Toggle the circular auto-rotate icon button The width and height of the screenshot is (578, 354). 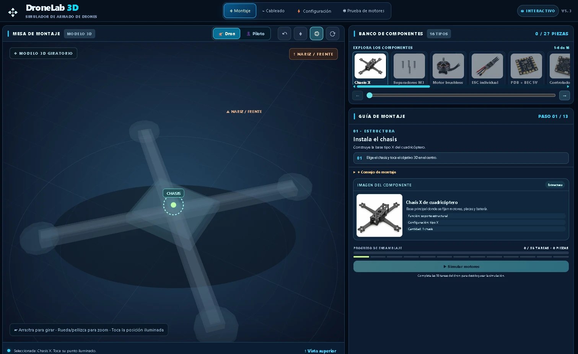[x=316, y=34]
